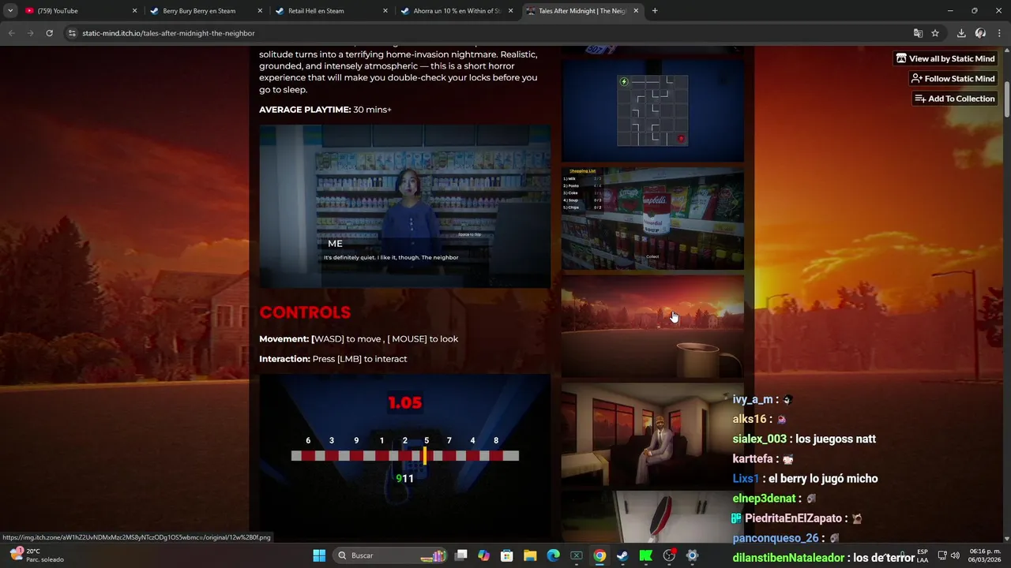Open Microsoft Edge from taskbar
The width and height of the screenshot is (1011, 568).
click(x=554, y=555)
